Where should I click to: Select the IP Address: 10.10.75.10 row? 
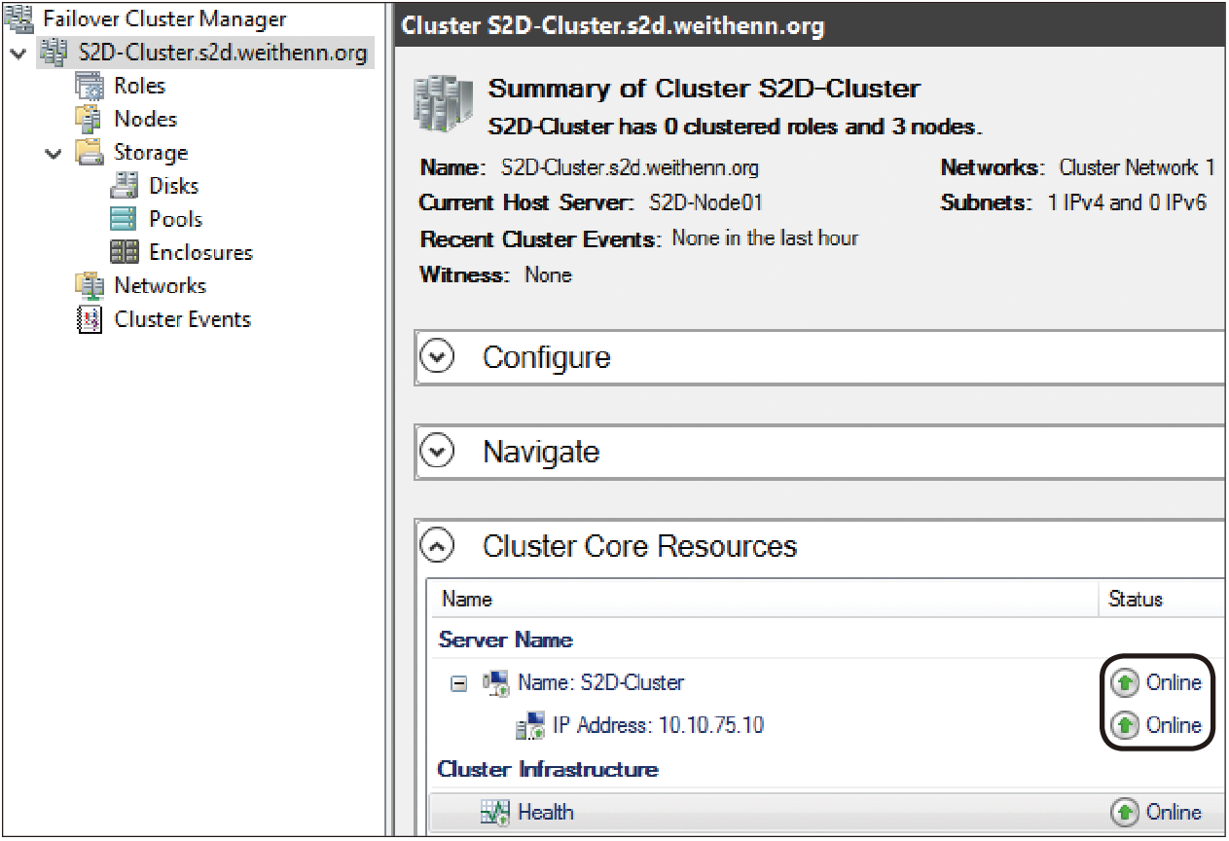point(827,725)
